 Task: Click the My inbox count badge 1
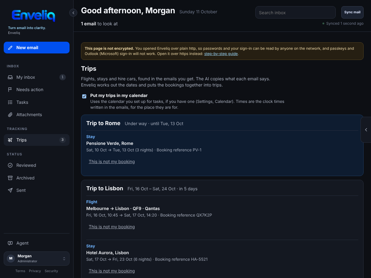coord(62,77)
